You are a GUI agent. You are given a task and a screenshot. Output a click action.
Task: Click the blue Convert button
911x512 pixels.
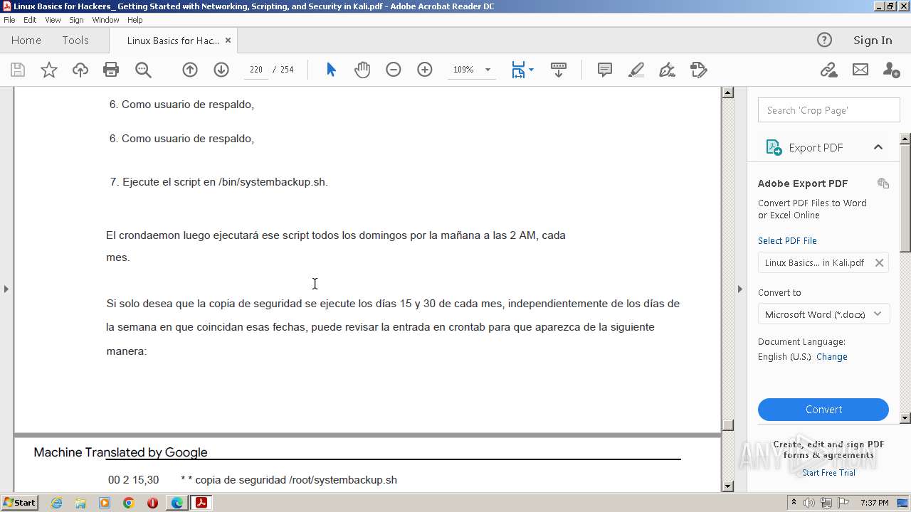(x=823, y=410)
